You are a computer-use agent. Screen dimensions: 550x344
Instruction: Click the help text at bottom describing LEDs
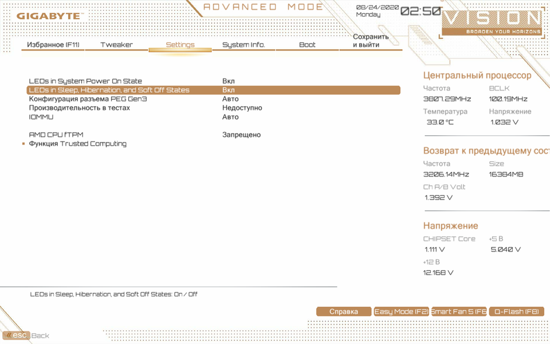113,294
